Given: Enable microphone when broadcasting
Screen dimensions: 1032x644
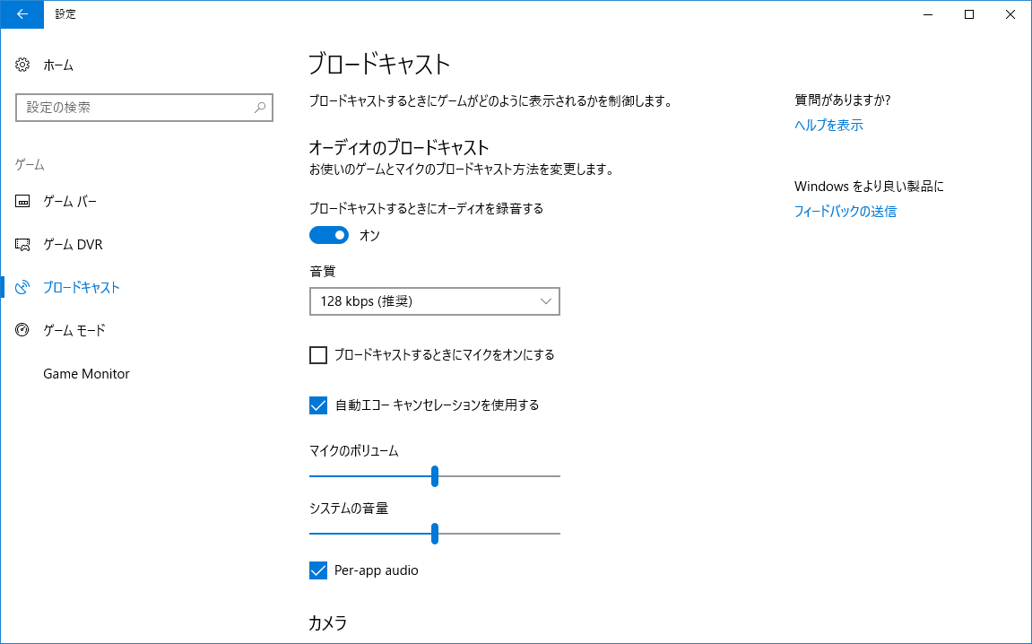Looking at the screenshot, I should pos(317,354).
